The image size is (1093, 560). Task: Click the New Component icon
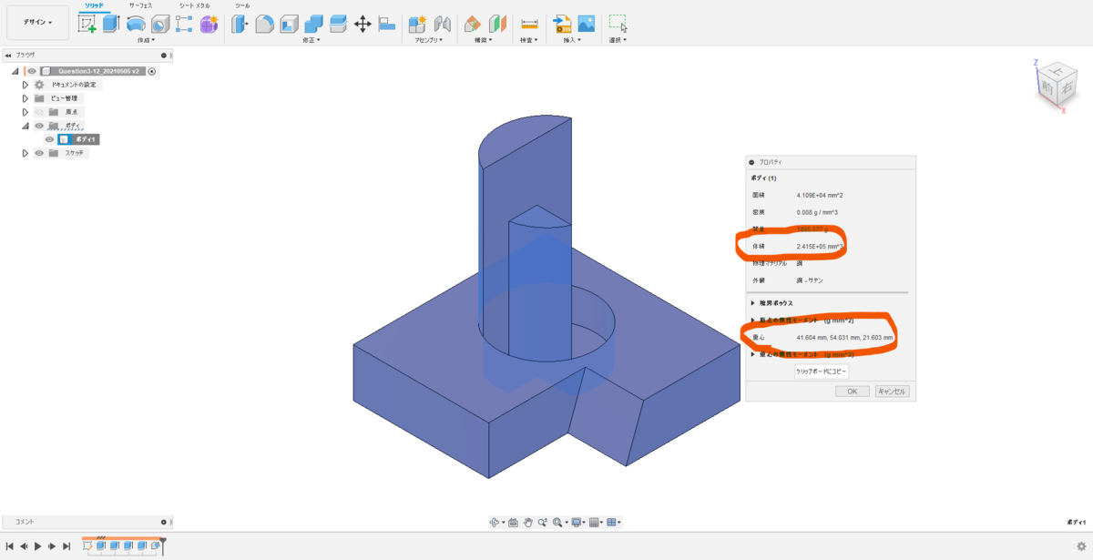pyautogui.click(x=418, y=25)
